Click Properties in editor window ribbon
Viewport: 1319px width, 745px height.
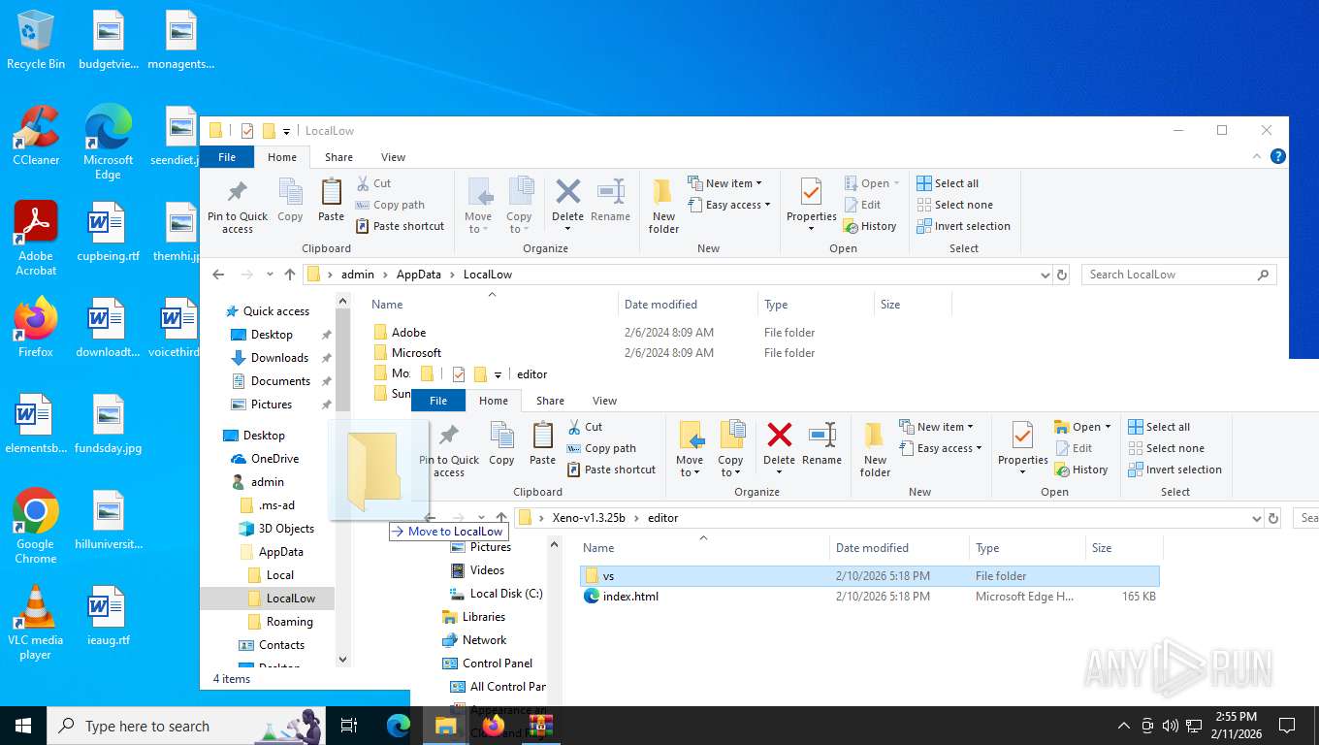click(x=1023, y=448)
